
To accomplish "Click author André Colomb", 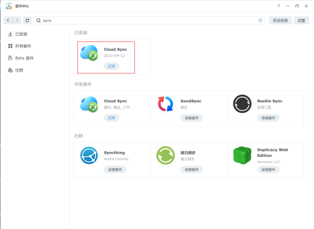I will point(116,159).
